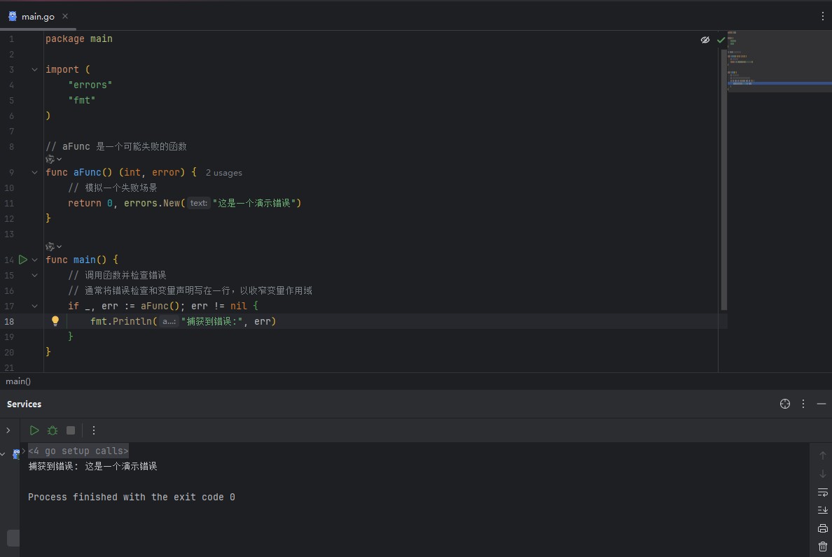The width and height of the screenshot is (832, 557).
Task: Click the yellow lightbulb quick-fix icon
Action: 55,321
